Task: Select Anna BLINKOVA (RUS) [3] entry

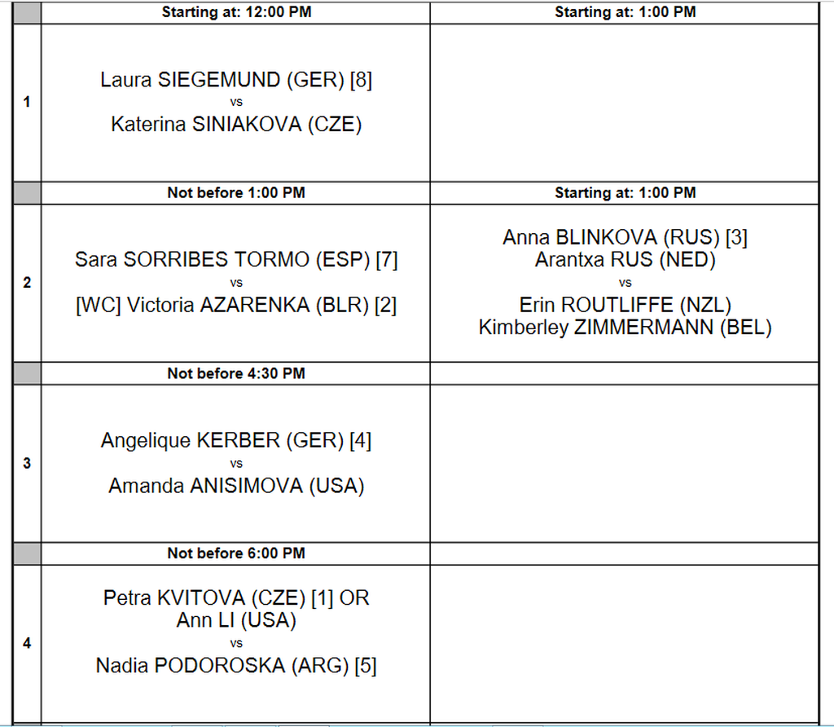Action: pos(625,237)
